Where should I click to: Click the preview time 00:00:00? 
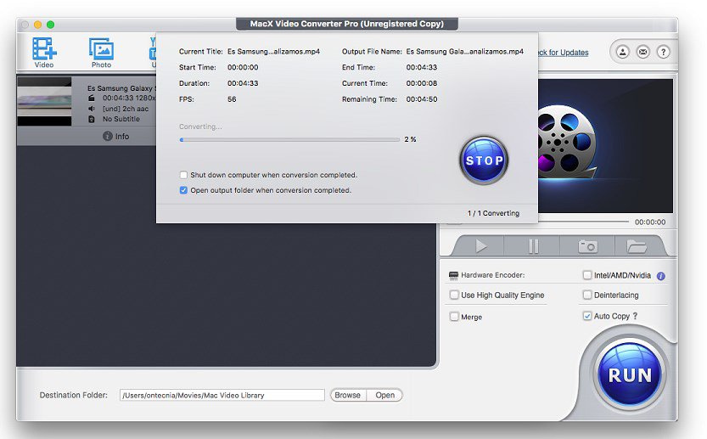point(650,222)
